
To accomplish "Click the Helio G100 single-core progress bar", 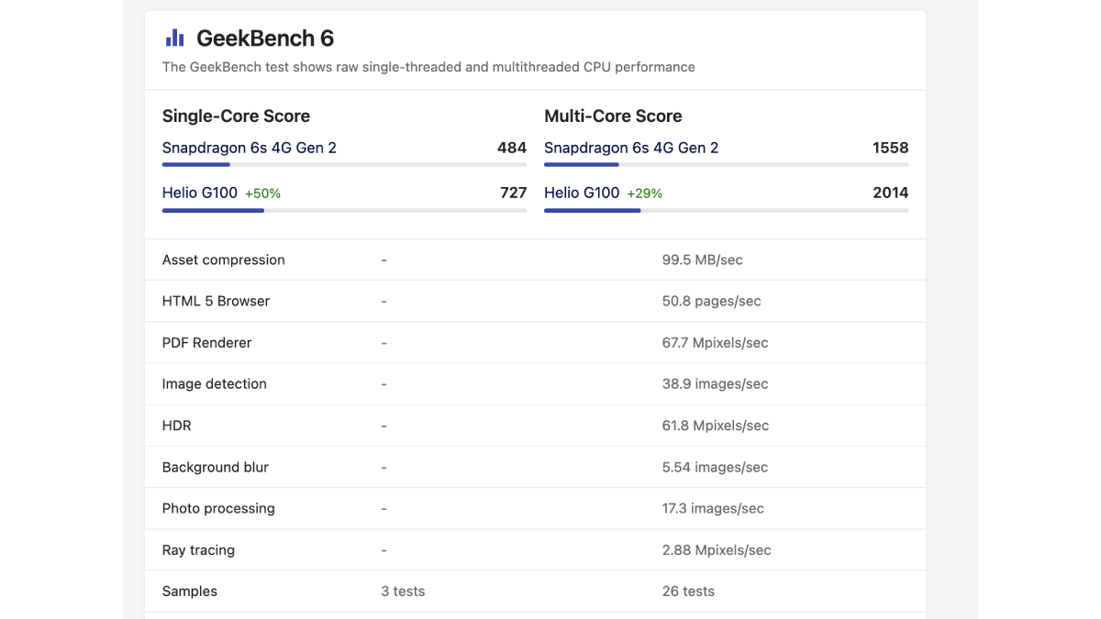I will tap(344, 210).
